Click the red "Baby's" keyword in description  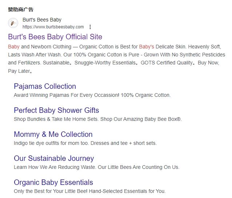click(147, 47)
